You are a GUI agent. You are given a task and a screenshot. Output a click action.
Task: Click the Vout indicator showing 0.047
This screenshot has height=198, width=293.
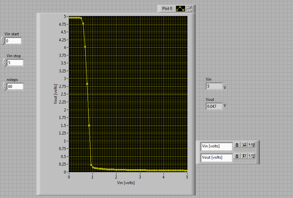coord(214,106)
